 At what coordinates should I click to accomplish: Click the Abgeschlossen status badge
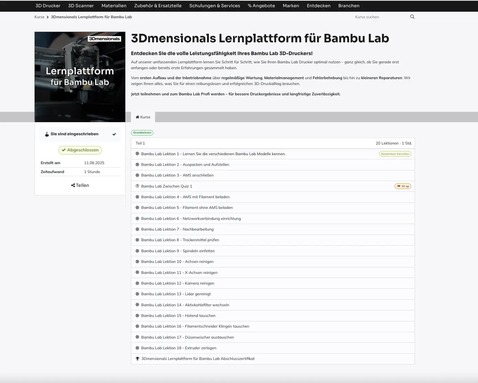(x=80, y=150)
